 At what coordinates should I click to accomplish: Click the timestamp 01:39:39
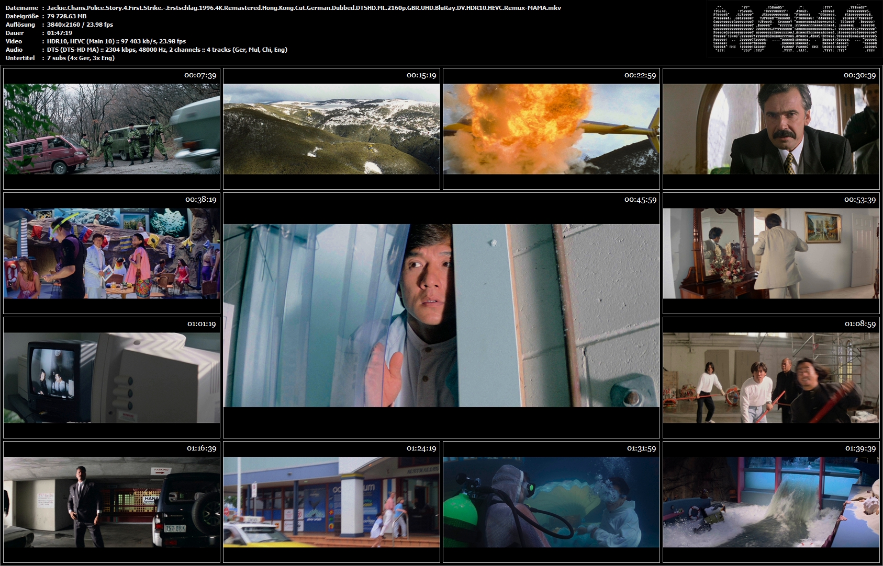click(860, 448)
